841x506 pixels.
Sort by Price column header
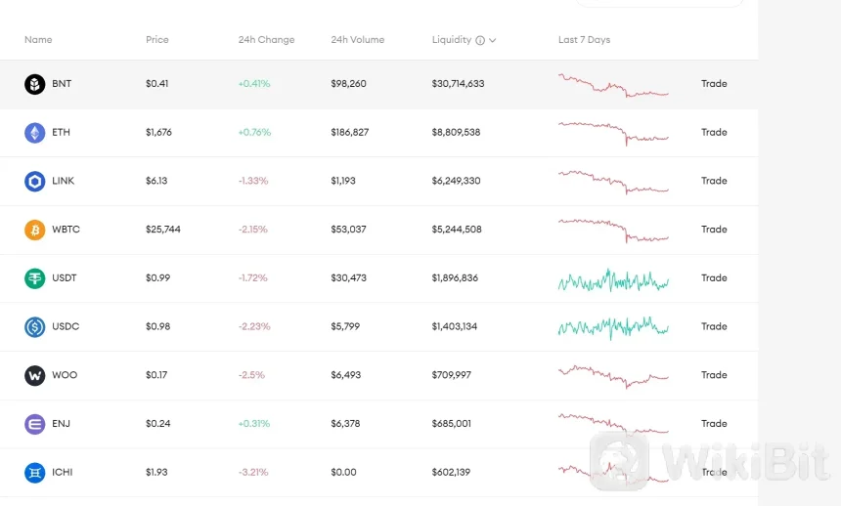pos(156,40)
